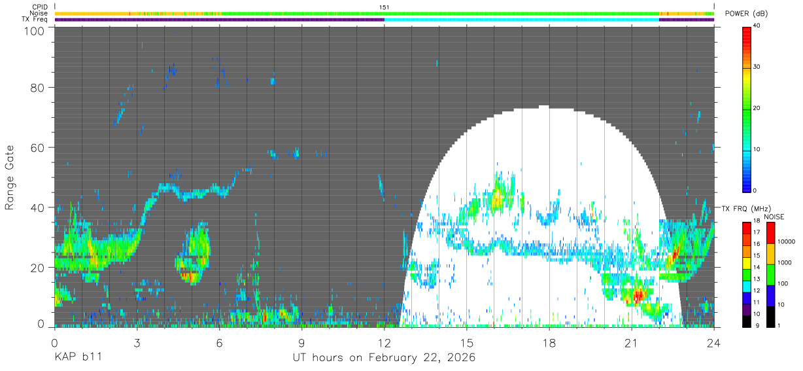Click power legend value 20
The height and width of the screenshot is (371, 803).
coord(757,108)
